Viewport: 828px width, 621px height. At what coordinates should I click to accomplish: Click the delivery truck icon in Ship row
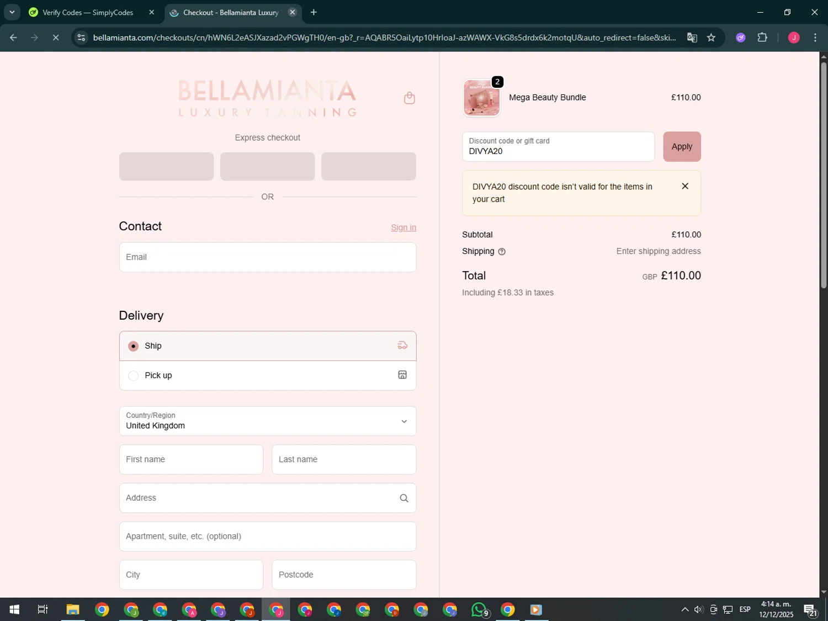click(402, 346)
